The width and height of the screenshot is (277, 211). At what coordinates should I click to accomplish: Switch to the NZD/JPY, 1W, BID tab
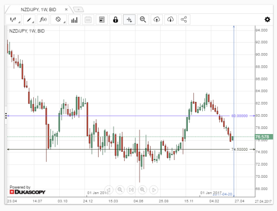(38, 9)
